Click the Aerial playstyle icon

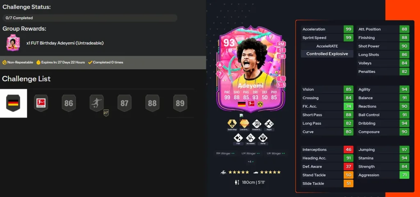click(x=263, y=138)
